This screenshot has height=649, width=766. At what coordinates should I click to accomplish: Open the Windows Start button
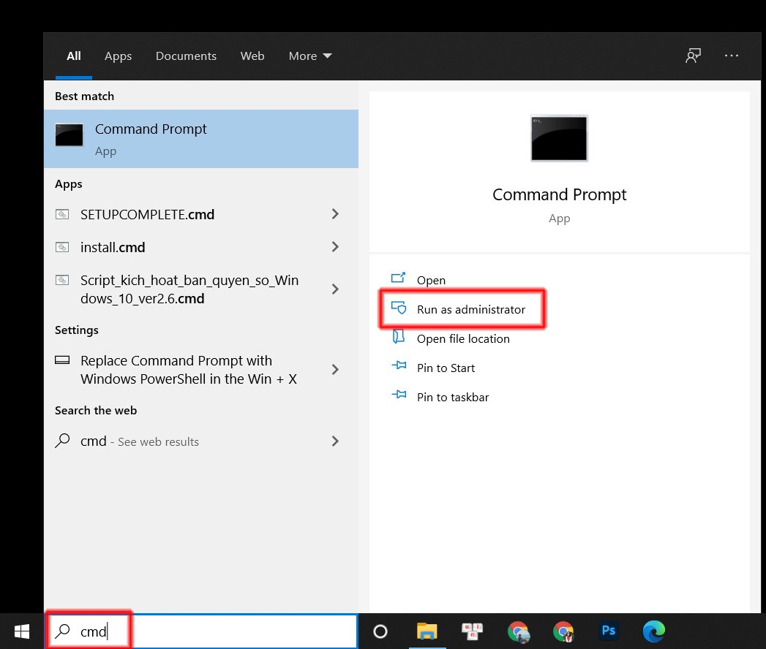point(21,631)
